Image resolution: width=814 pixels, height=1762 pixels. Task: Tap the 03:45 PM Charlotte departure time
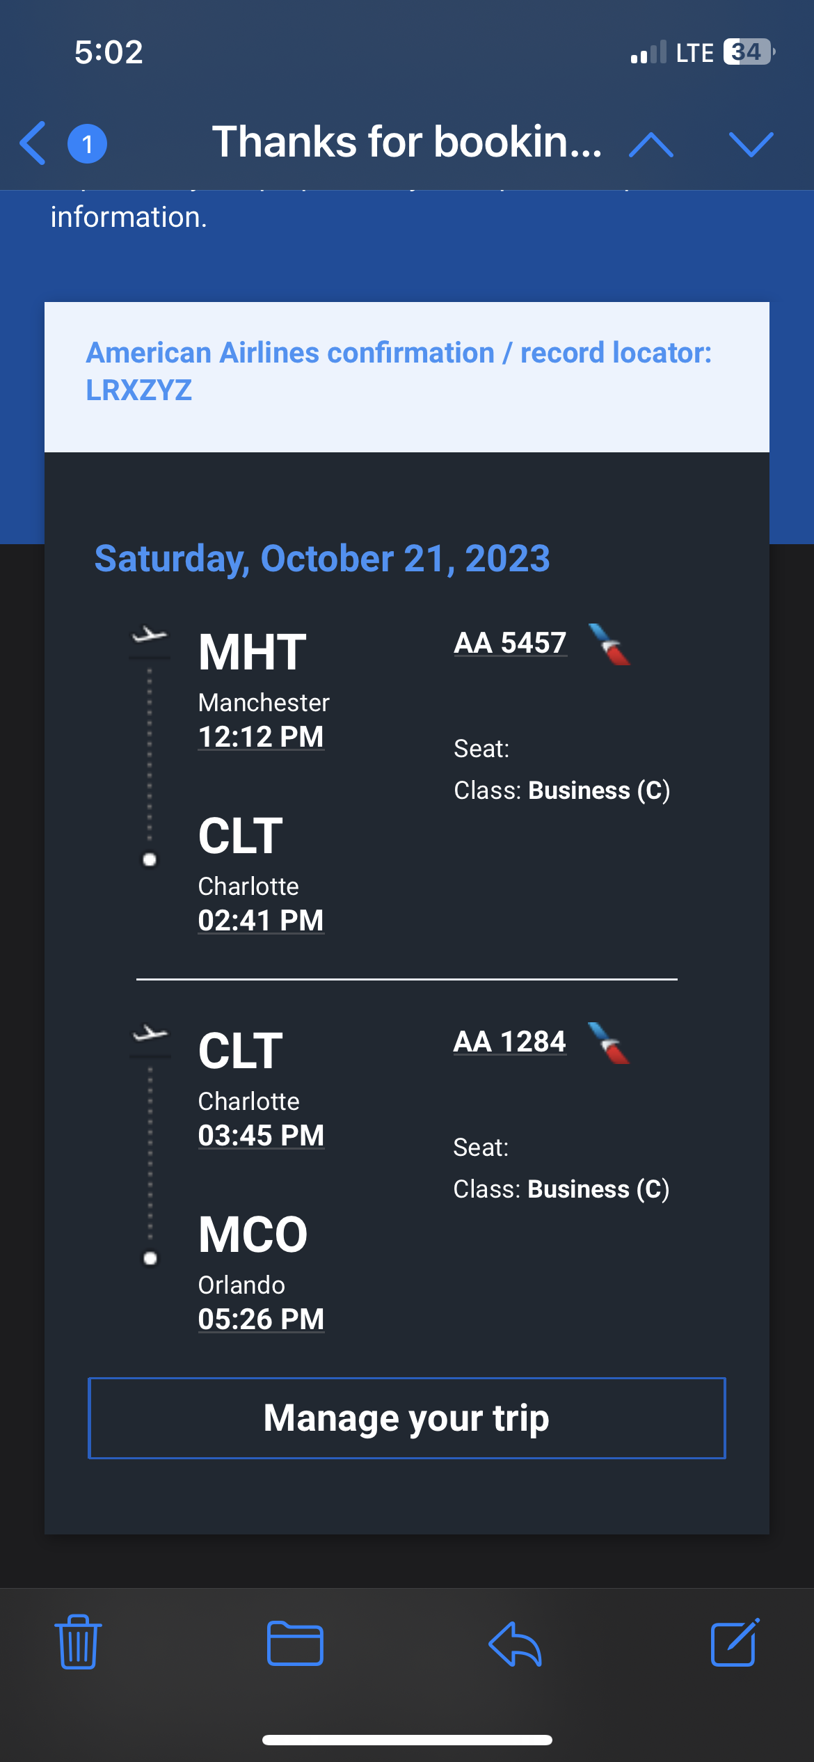pyautogui.click(x=261, y=1136)
